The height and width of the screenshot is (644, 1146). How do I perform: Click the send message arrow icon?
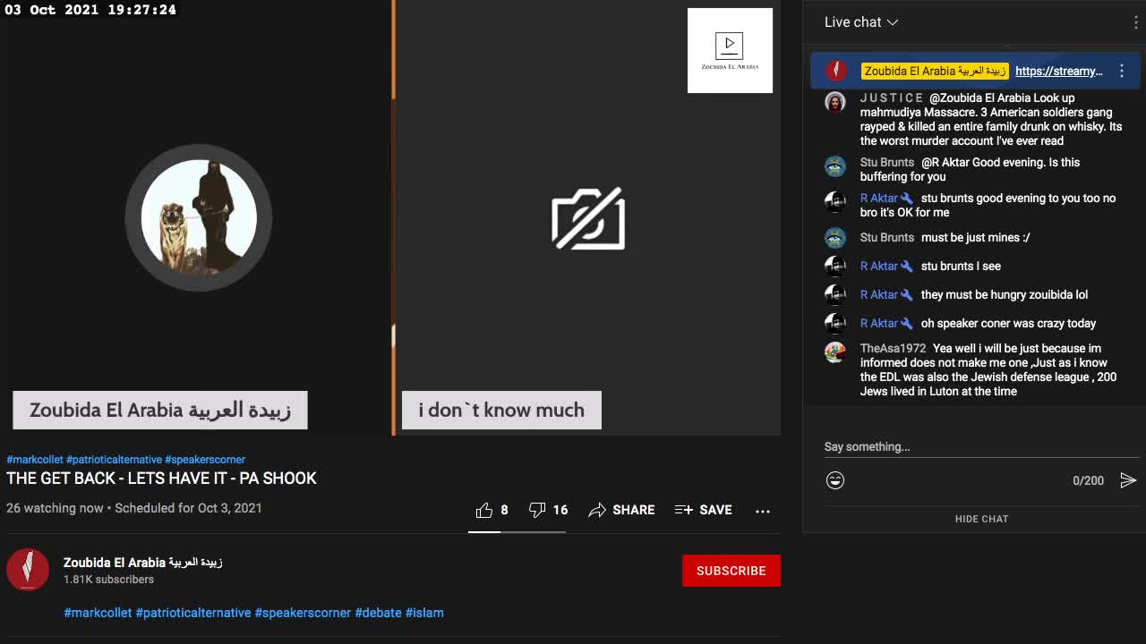(x=1128, y=480)
